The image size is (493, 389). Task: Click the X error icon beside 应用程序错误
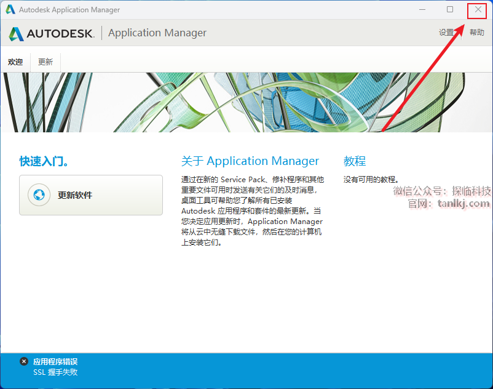coord(24,362)
